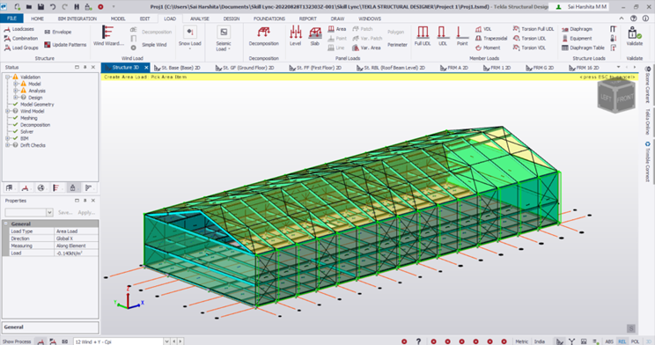Click Show Process in status bar
The height and width of the screenshot is (345, 655).
click(17, 341)
